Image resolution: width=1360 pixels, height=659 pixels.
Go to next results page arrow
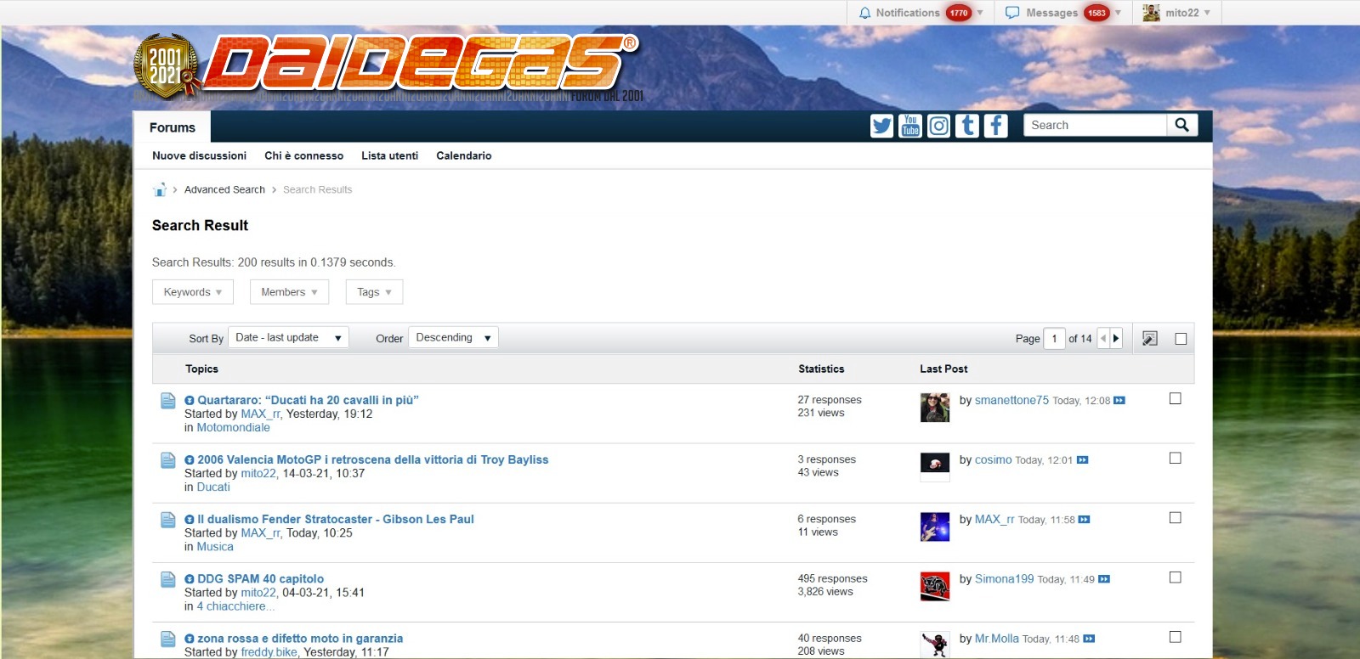[1116, 338]
